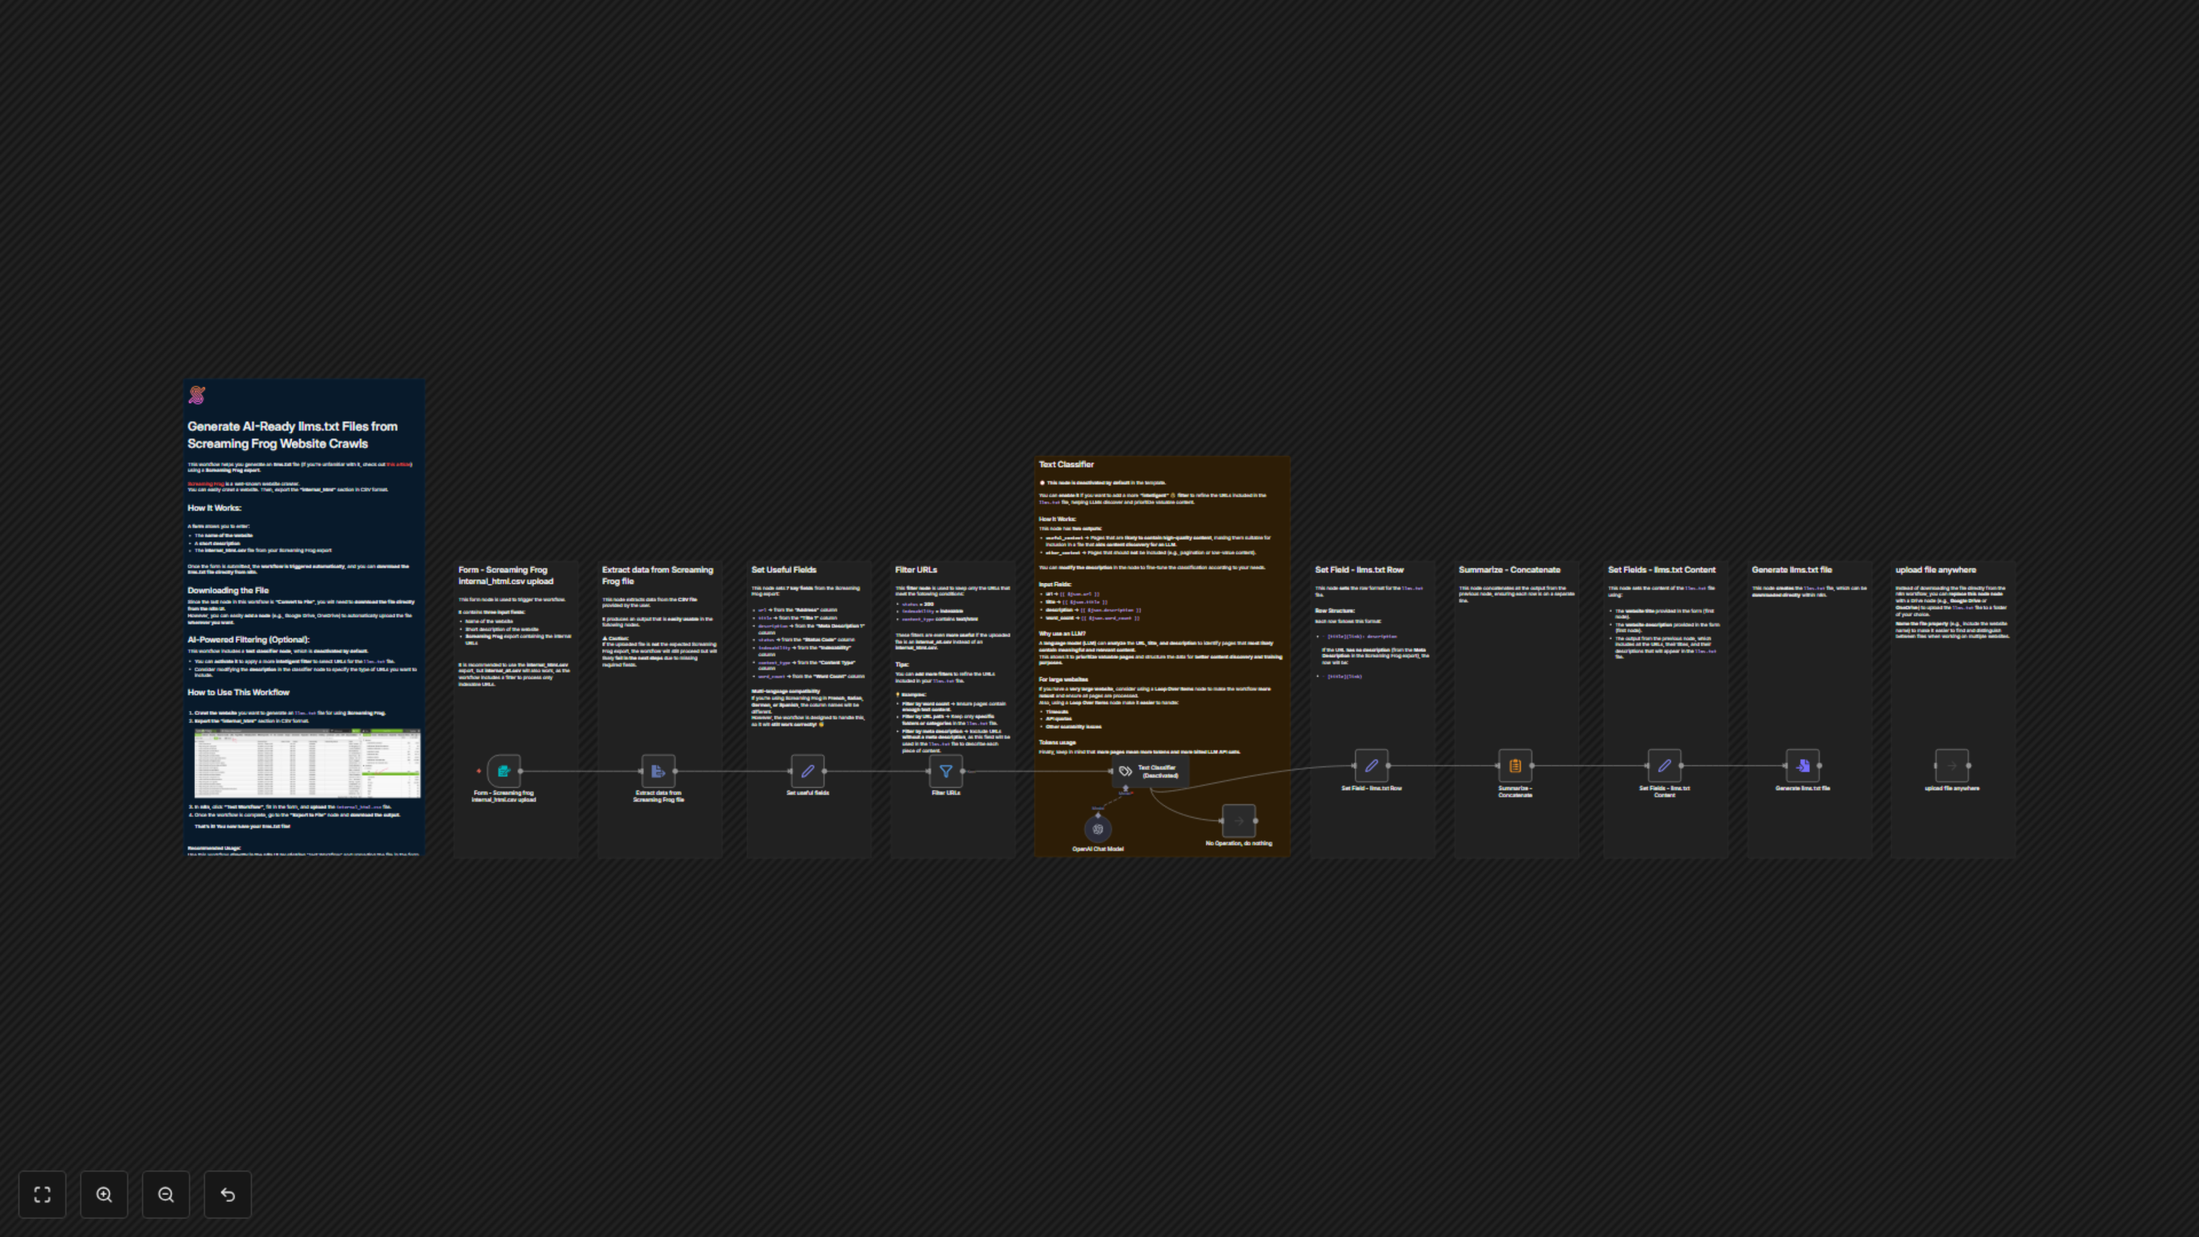
Task: Click the upload file anywhere node
Action: pos(1952,766)
